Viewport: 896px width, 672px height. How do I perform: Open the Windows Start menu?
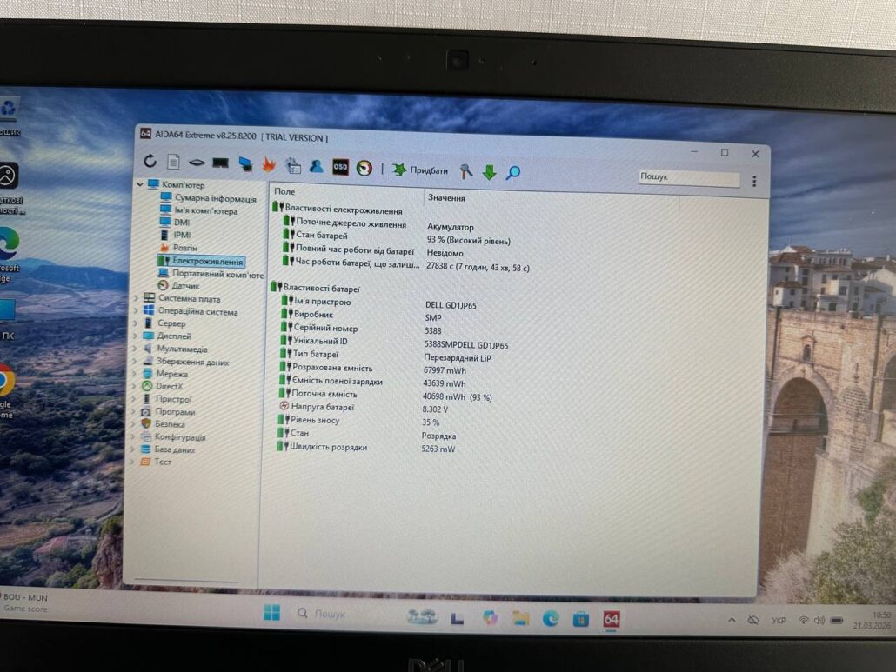tap(272, 614)
